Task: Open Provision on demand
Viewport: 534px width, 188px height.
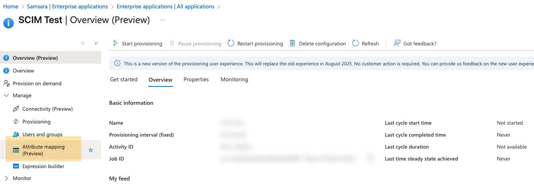Action: [x=37, y=83]
